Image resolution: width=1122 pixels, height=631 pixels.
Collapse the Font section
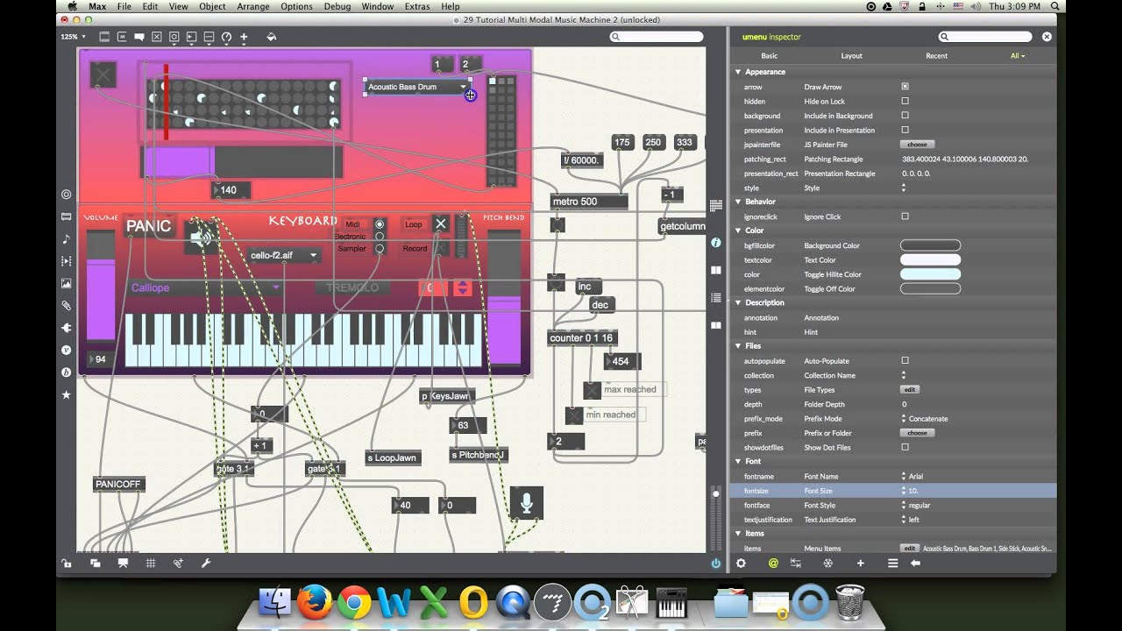[738, 461]
